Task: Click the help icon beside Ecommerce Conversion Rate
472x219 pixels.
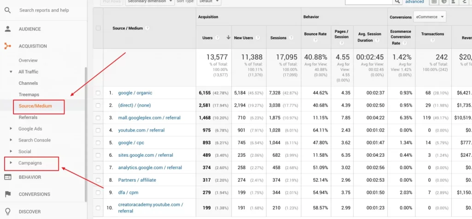Action: 405,43
